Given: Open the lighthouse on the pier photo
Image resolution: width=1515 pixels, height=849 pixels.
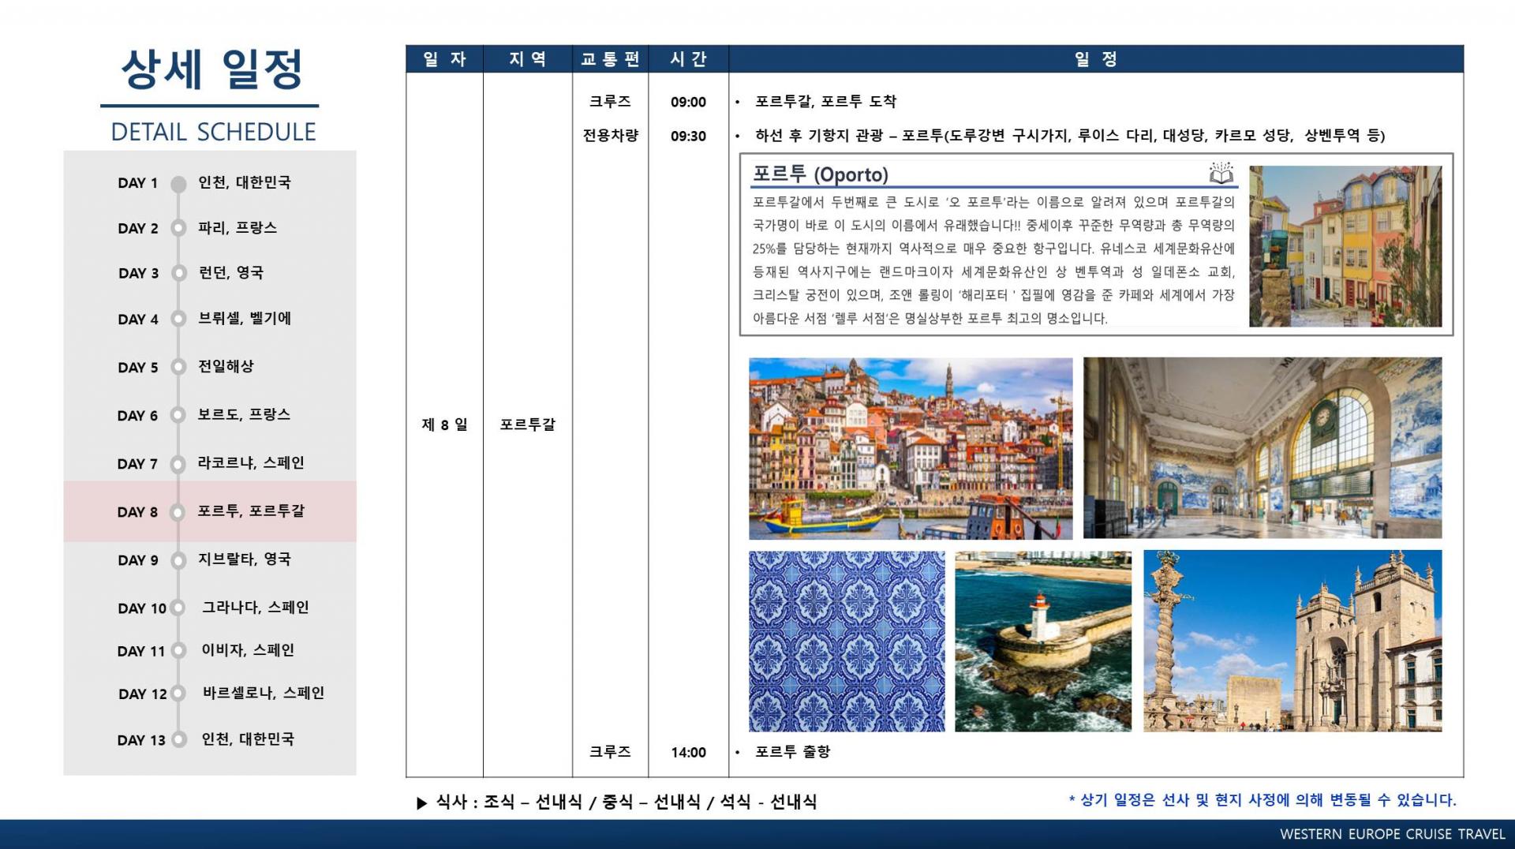Looking at the screenshot, I should point(1043,641).
